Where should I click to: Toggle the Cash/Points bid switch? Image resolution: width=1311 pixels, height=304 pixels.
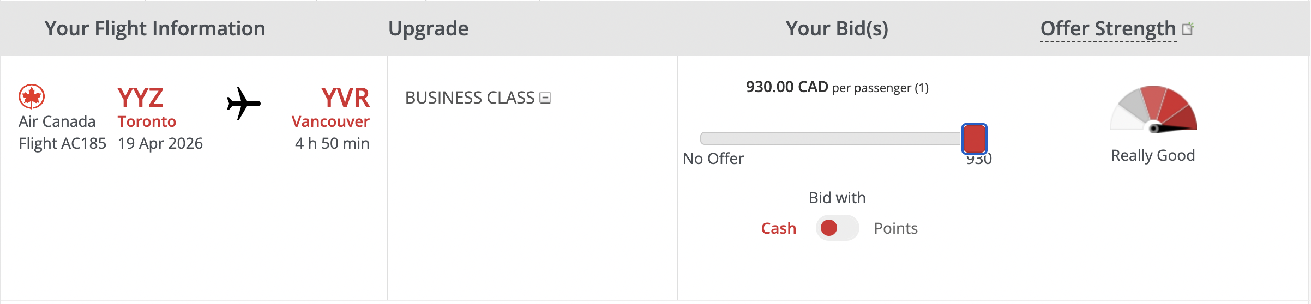point(837,228)
